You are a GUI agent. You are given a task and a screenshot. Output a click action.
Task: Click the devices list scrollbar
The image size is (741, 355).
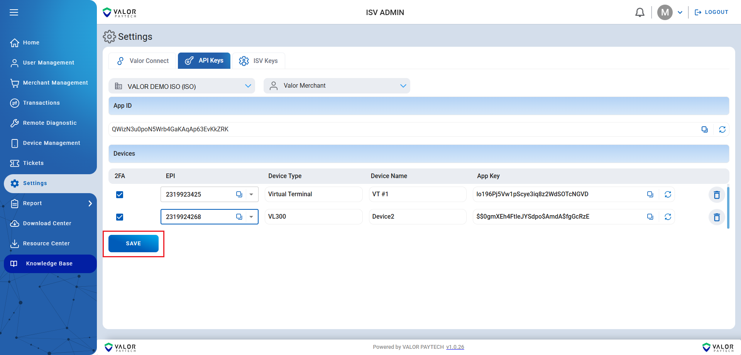(x=728, y=208)
